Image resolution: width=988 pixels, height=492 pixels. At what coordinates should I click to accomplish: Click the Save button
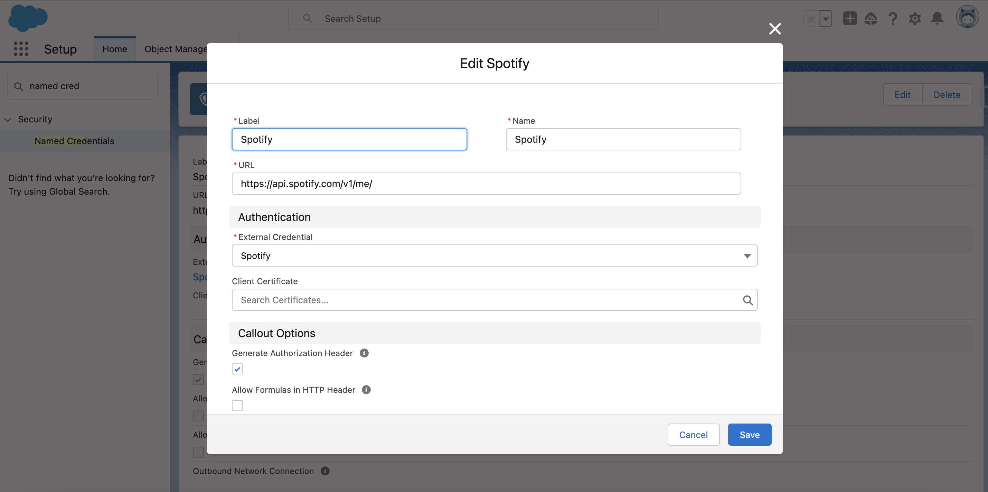click(x=750, y=435)
